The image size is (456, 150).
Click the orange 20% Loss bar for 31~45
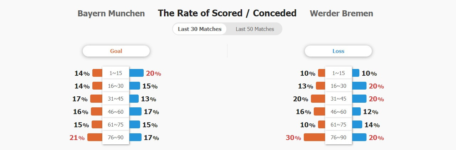click(x=318, y=98)
